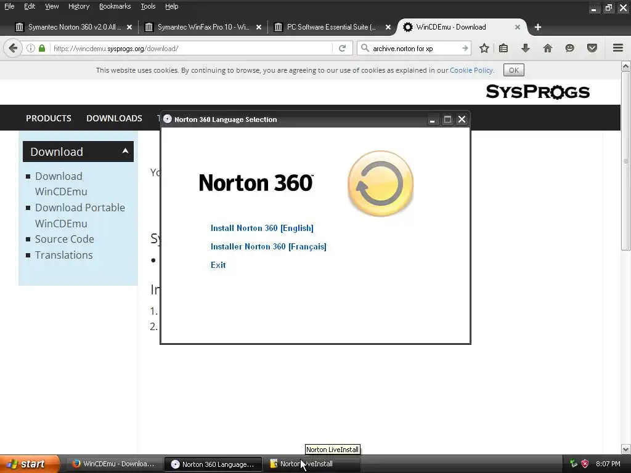Go to Firefox home page

(x=548, y=48)
